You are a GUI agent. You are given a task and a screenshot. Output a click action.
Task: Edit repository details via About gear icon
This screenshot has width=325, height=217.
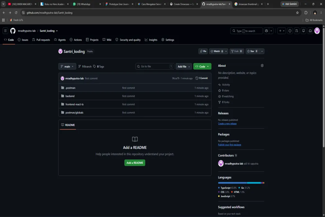click(262, 65)
